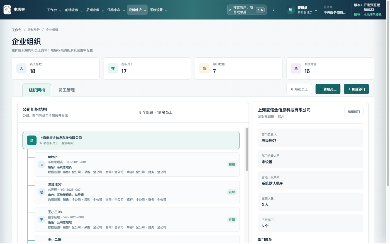Click the 编辑部门 button
The width and height of the screenshot is (390, 244).
point(354,112)
